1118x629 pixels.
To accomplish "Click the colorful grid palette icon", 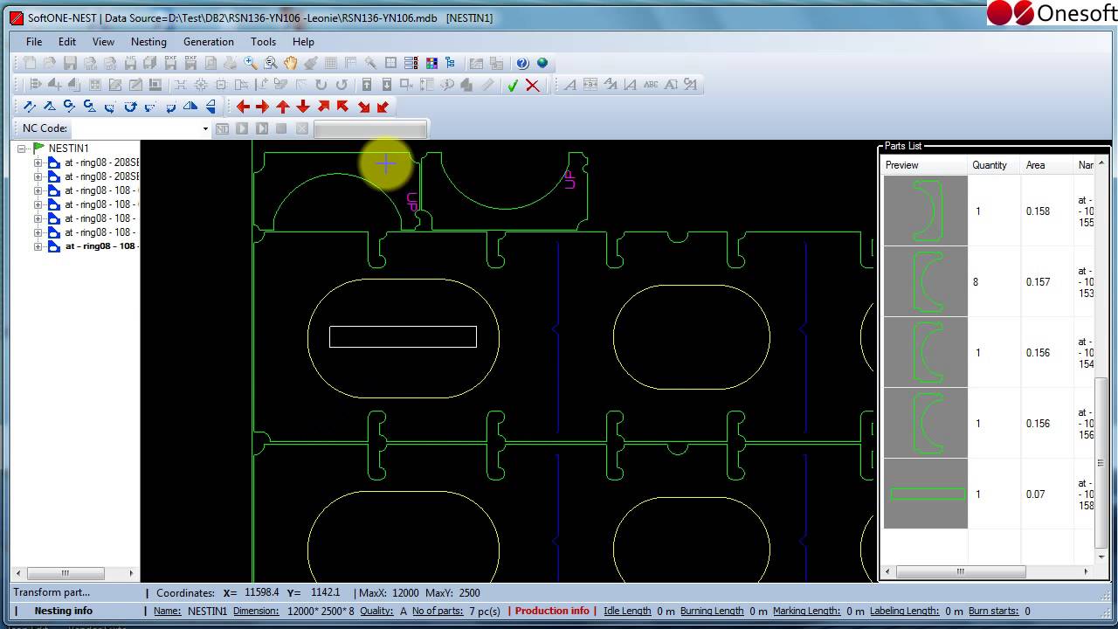I will (x=431, y=63).
